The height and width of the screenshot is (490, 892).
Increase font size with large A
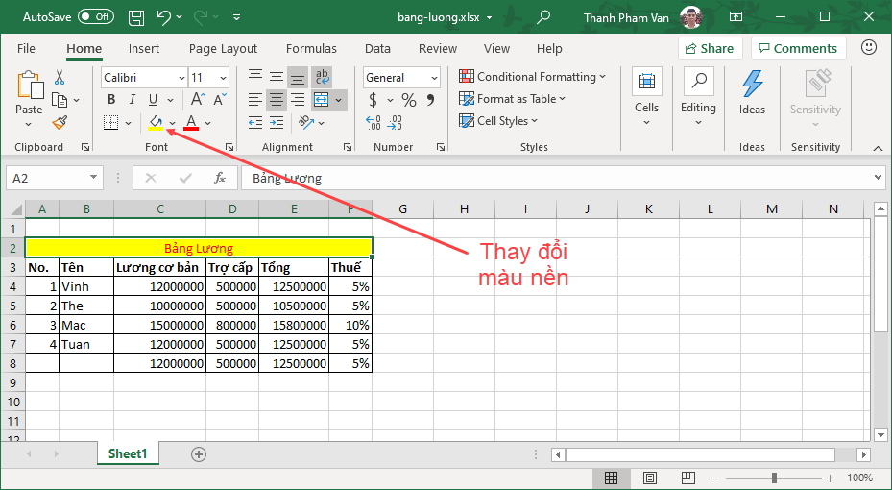point(198,100)
